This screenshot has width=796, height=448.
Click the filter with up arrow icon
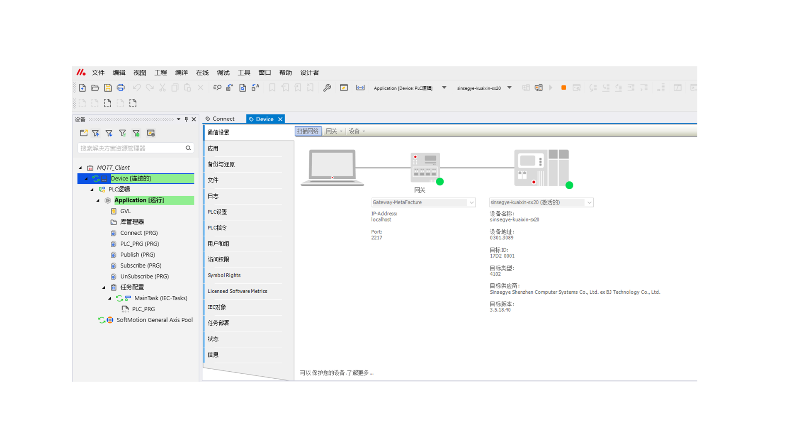tap(96, 133)
